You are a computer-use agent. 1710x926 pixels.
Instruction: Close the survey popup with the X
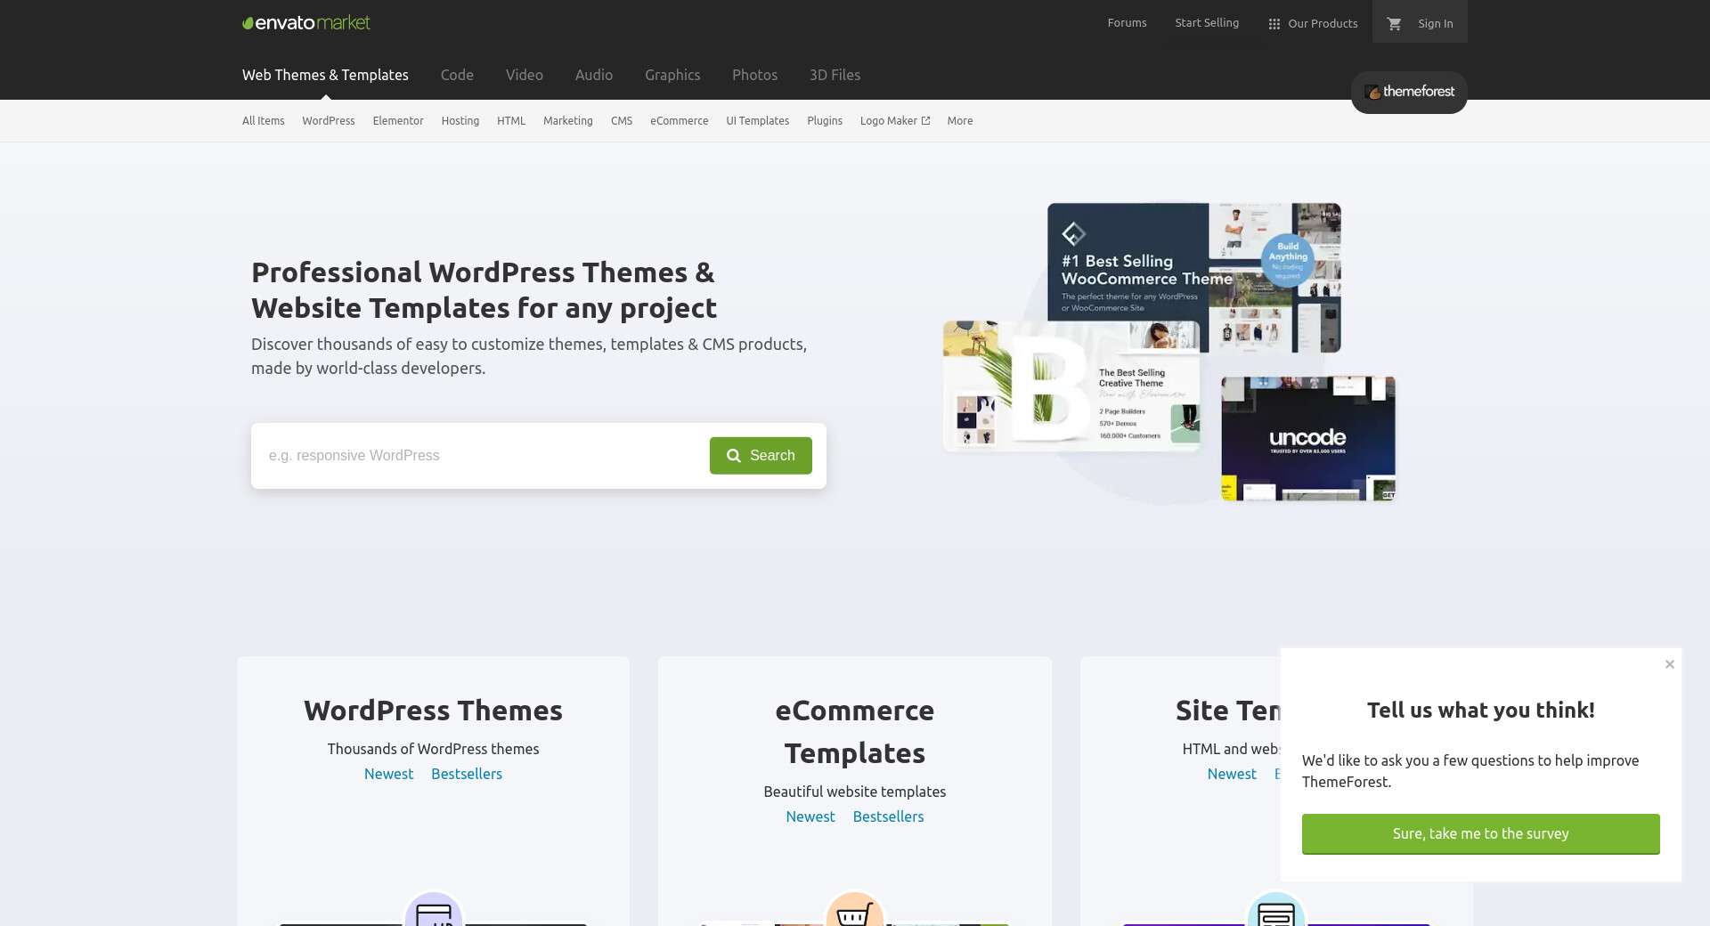coord(1670,664)
